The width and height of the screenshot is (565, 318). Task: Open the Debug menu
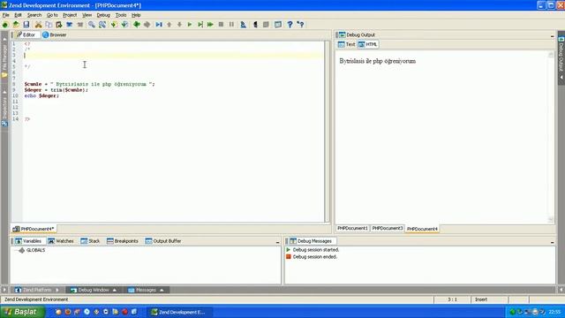click(103, 15)
